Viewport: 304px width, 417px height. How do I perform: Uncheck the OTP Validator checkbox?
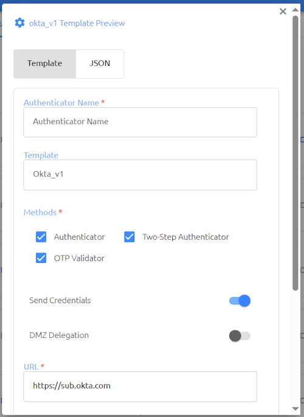point(41,258)
